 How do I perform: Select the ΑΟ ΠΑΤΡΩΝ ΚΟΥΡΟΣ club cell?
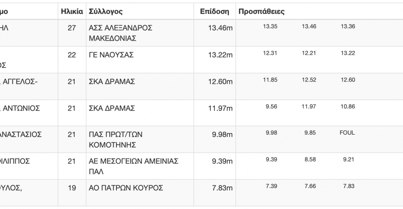tap(126, 188)
